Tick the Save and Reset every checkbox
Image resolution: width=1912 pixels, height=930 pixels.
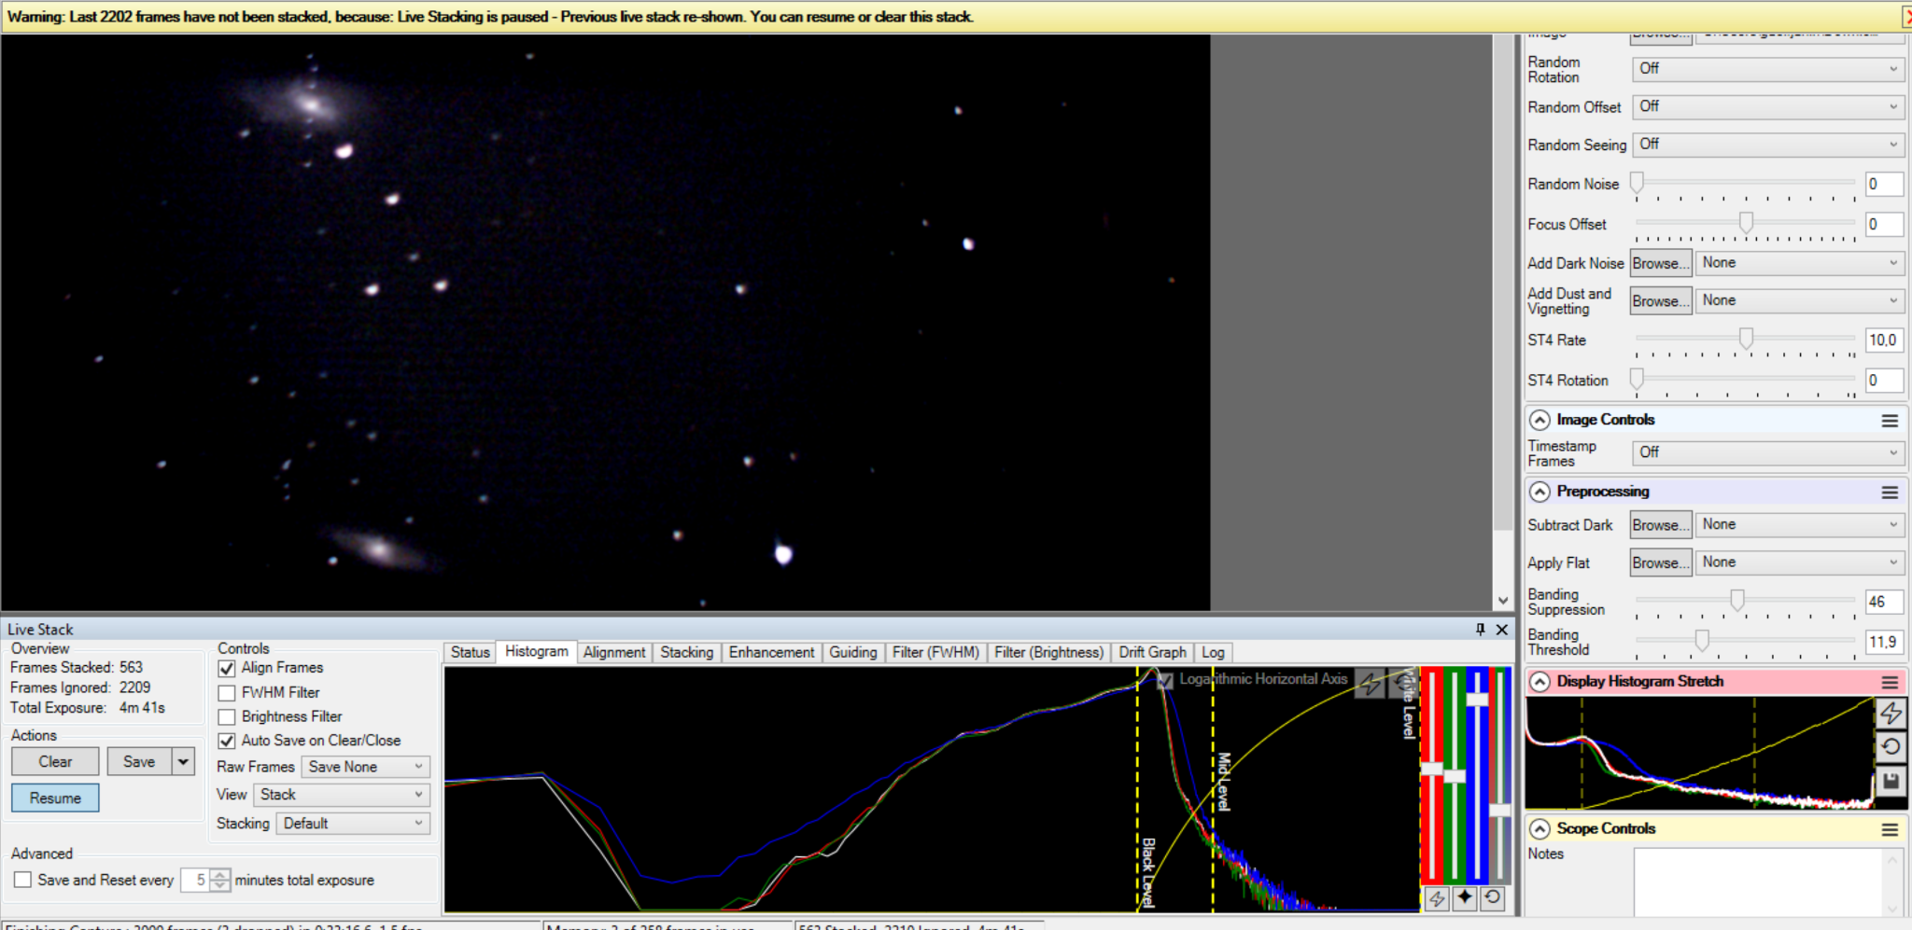point(23,880)
